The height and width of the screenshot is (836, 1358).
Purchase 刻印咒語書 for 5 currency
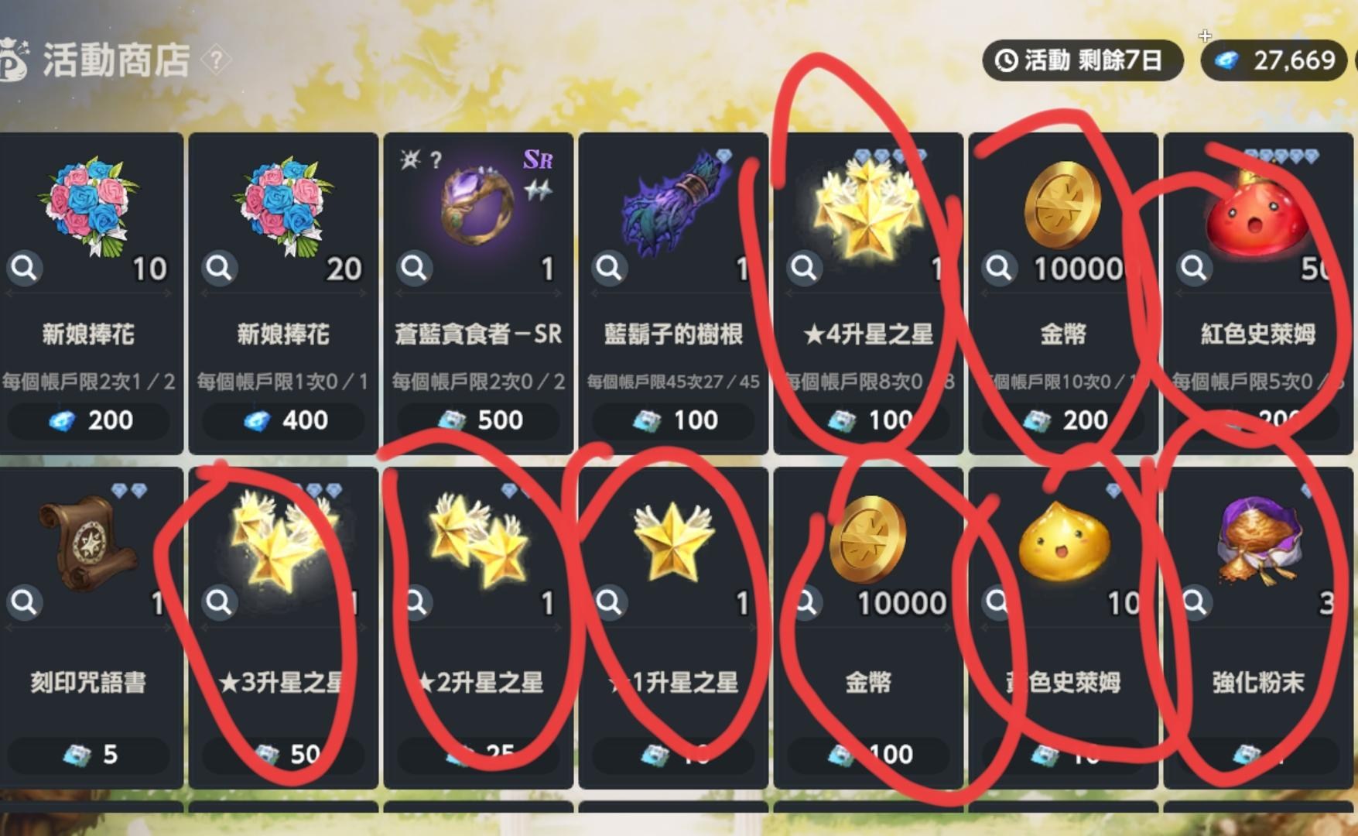(x=89, y=754)
